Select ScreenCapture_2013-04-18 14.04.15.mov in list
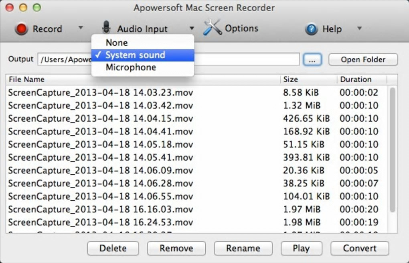The height and width of the screenshot is (263, 409). point(101,118)
